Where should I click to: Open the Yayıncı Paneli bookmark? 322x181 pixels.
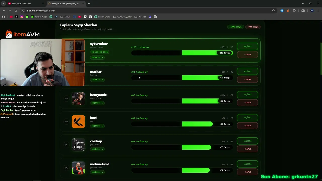[x=39, y=17]
